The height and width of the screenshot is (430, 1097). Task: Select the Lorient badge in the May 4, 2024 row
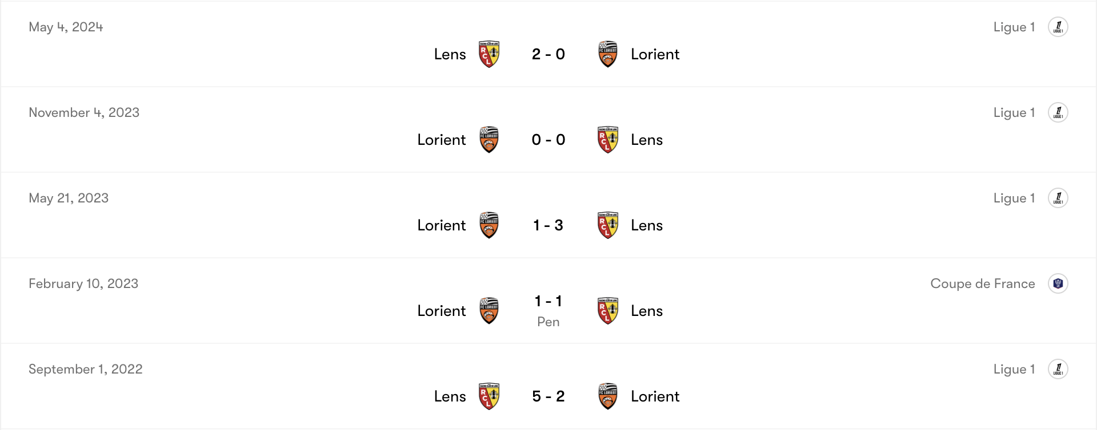point(607,54)
